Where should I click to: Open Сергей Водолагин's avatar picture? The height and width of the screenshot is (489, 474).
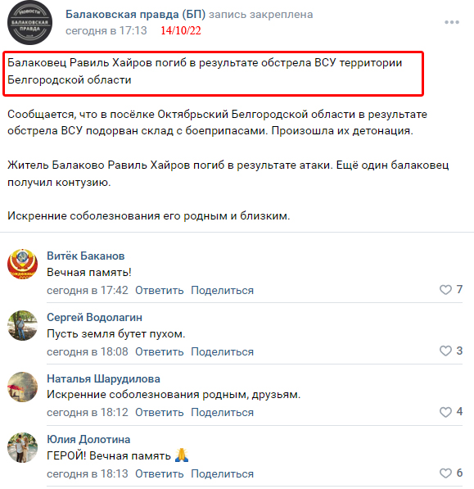(x=22, y=325)
